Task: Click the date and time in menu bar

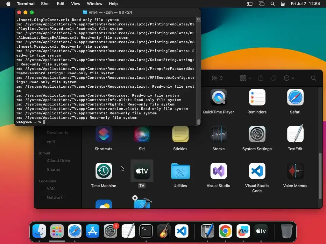Action: pos(305,4)
